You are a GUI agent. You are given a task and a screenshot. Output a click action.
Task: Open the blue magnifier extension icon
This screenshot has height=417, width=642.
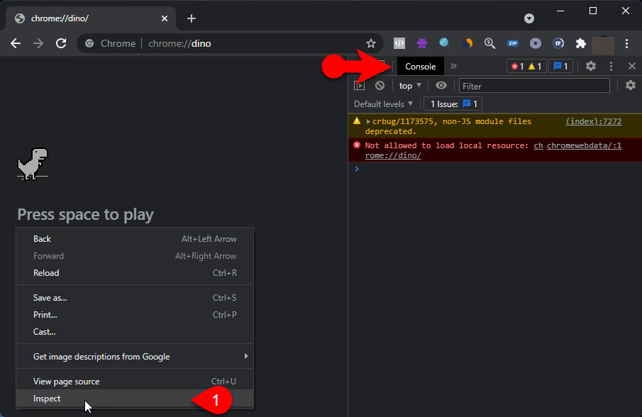tap(445, 43)
